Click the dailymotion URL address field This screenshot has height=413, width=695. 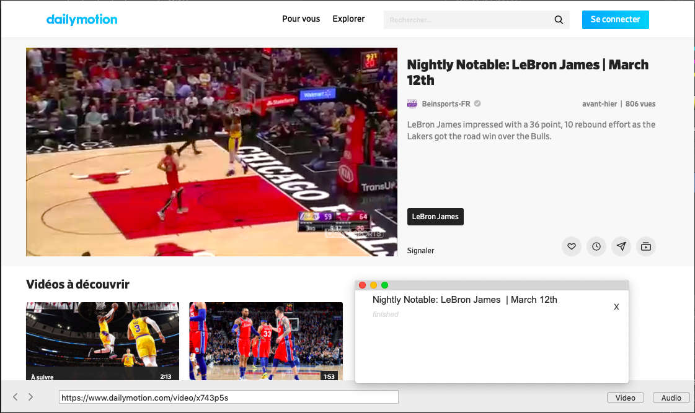click(229, 397)
